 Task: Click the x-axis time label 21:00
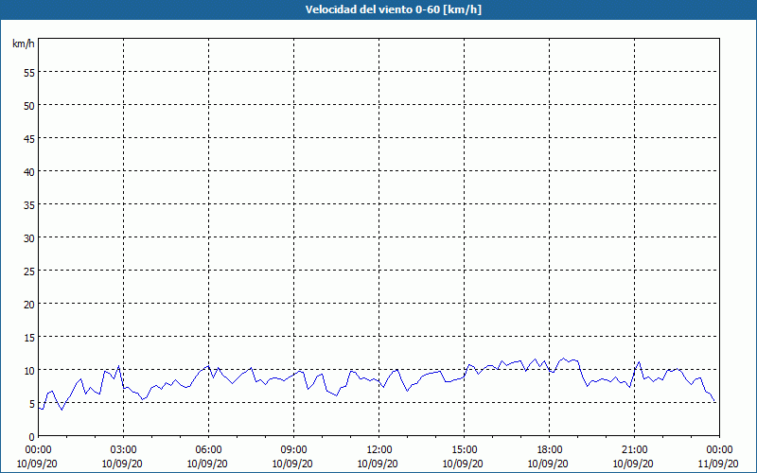pos(634,450)
